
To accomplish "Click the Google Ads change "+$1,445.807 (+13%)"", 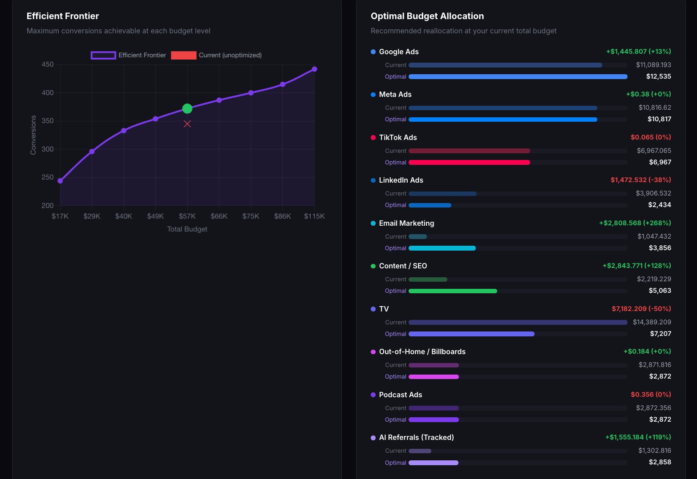I will (x=639, y=52).
